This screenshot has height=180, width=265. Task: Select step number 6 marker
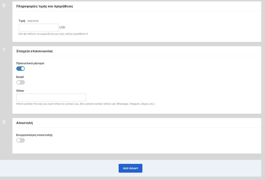point(4,6)
